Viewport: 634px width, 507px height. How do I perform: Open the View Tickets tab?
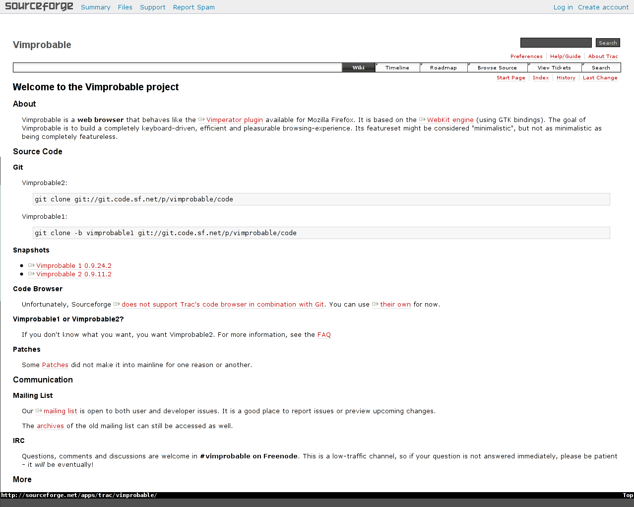[554, 67]
